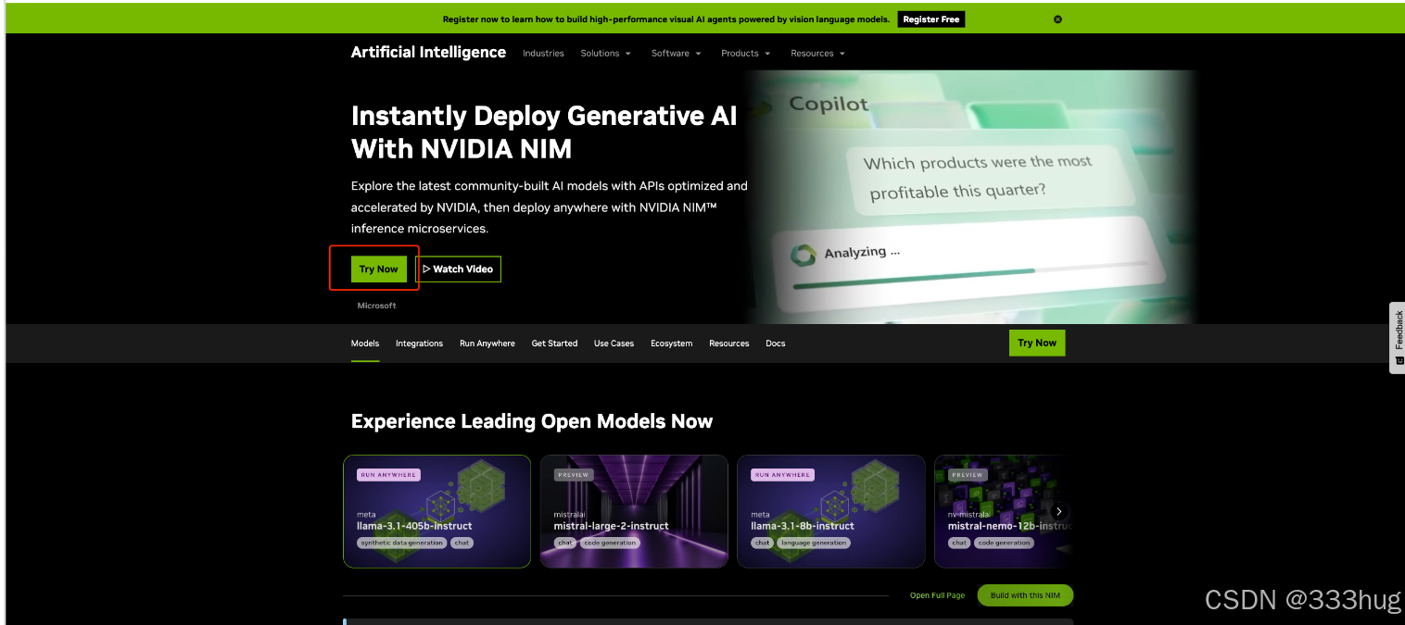
Task: Open the Docs tab
Action: 776,344
